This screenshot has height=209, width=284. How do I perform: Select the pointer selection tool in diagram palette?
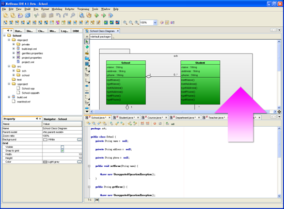(87, 42)
